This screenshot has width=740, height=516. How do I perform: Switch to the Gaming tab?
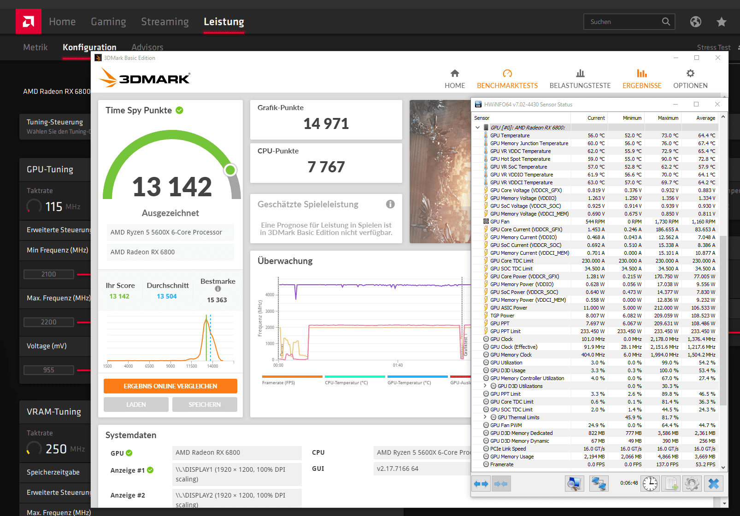pos(108,22)
